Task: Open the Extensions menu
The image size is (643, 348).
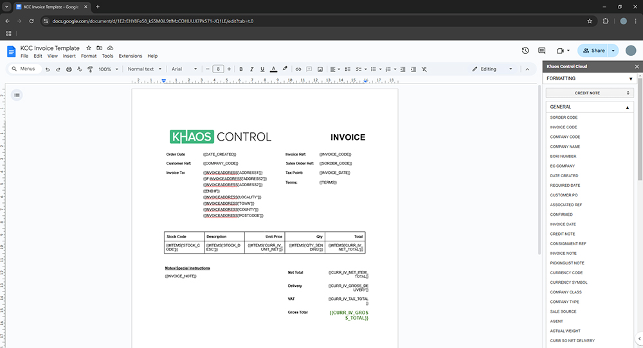Action: coord(131,56)
